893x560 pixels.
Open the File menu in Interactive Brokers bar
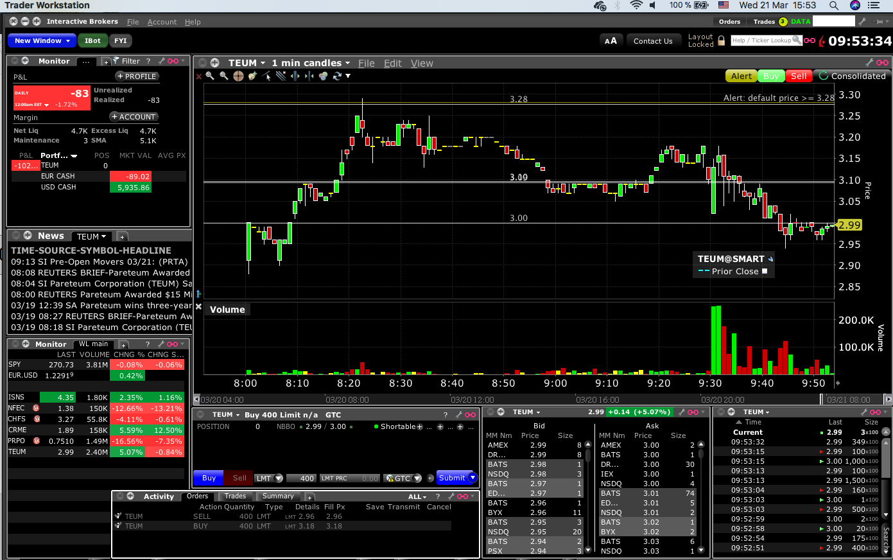[133, 22]
